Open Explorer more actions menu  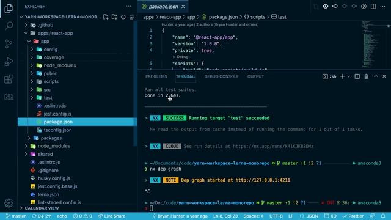point(128,7)
